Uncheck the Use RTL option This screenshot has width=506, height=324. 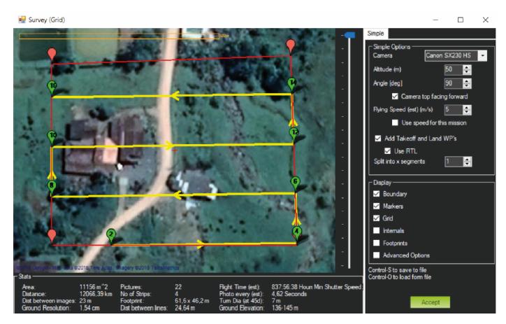coord(388,150)
